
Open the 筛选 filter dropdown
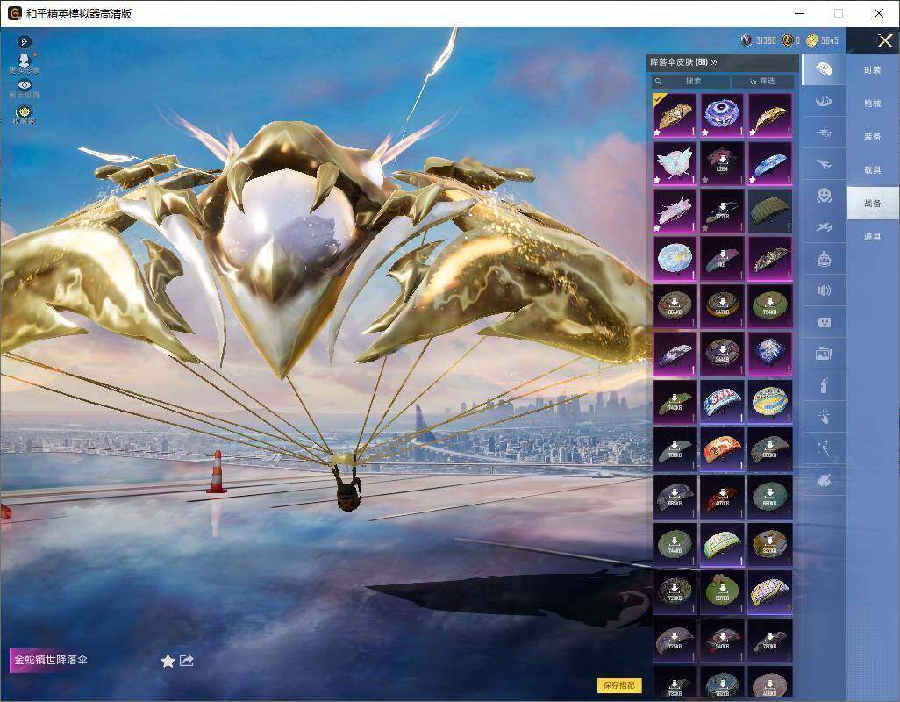point(763,81)
